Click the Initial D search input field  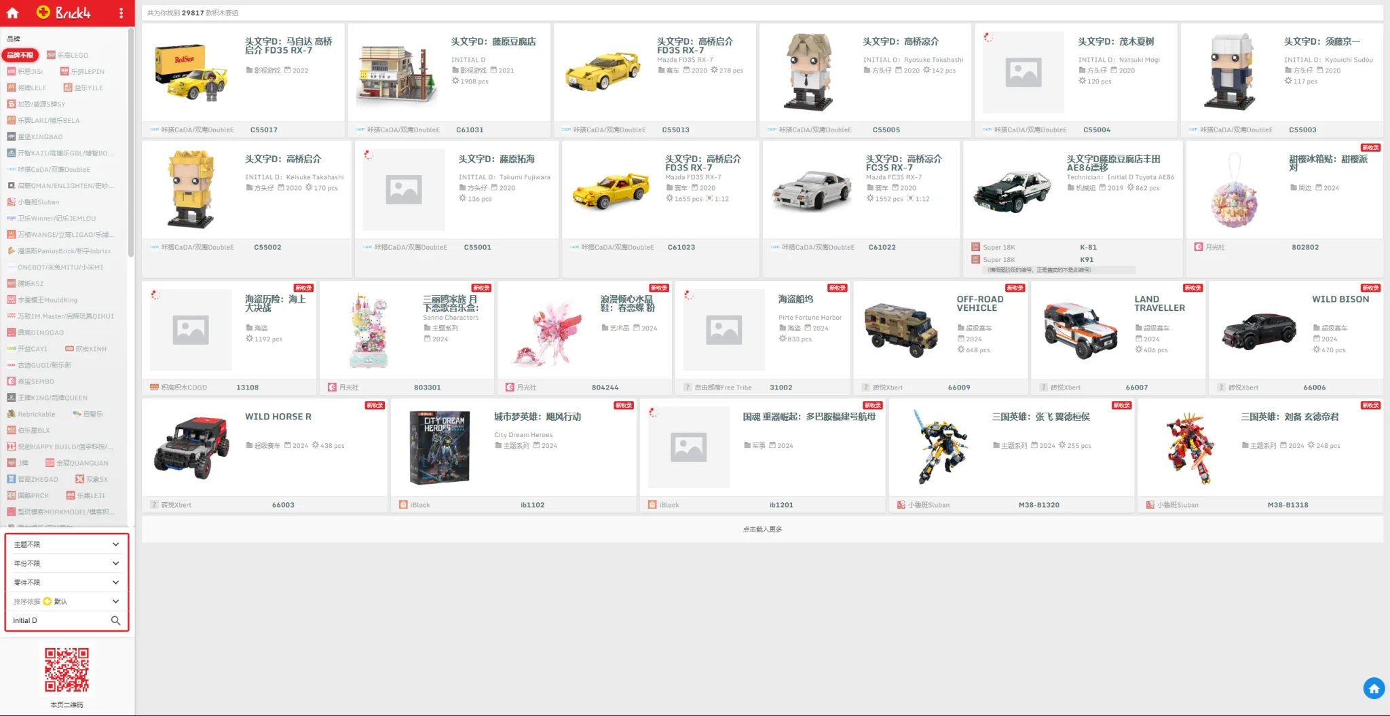(58, 620)
